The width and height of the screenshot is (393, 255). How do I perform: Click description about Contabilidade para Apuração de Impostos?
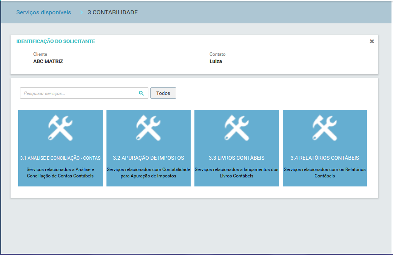click(148, 173)
